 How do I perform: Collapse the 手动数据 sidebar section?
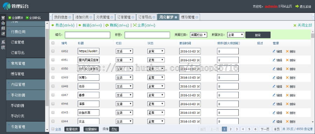point(26,95)
